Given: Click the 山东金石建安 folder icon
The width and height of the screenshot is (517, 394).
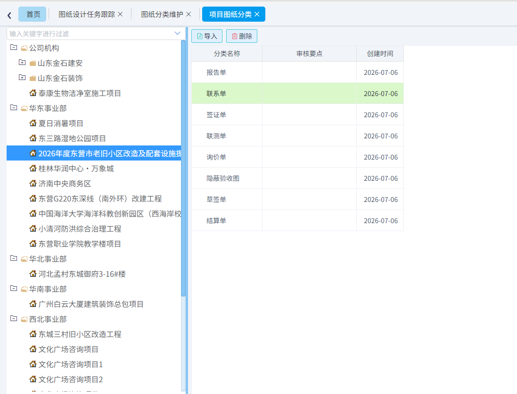Looking at the screenshot, I should pos(33,63).
